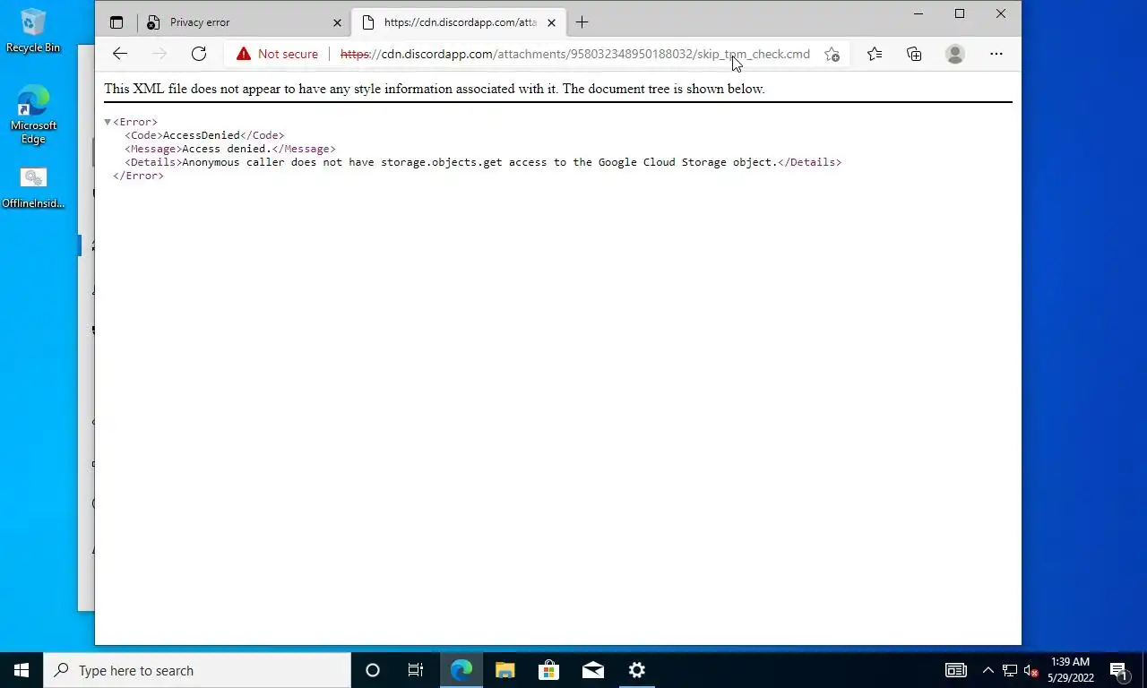
Task: Open the clock showing 1:39 AM
Action: pyautogui.click(x=1071, y=670)
